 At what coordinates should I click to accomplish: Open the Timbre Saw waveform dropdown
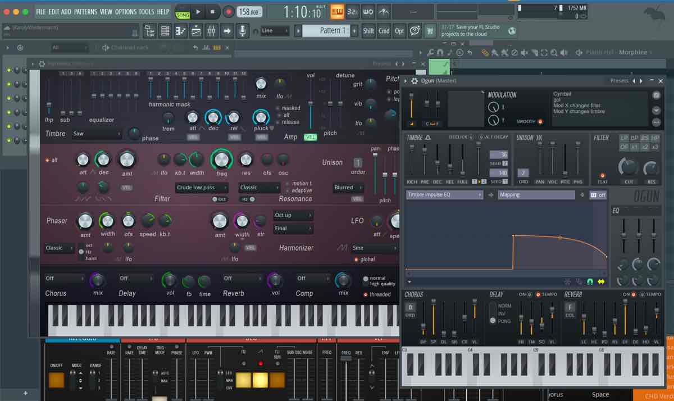pyautogui.click(x=97, y=134)
